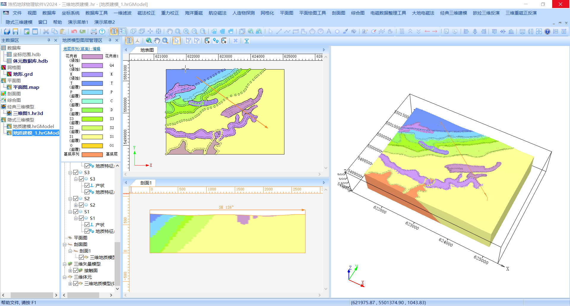Open 三维图1.hr3d in the data tree
Image resolution: width=570 pixels, height=306 pixels.
[x=28, y=113]
